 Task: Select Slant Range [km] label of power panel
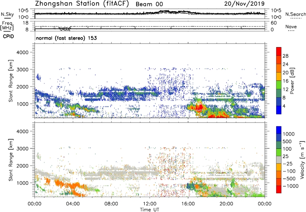pyautogui.click(x=11, y=81)
